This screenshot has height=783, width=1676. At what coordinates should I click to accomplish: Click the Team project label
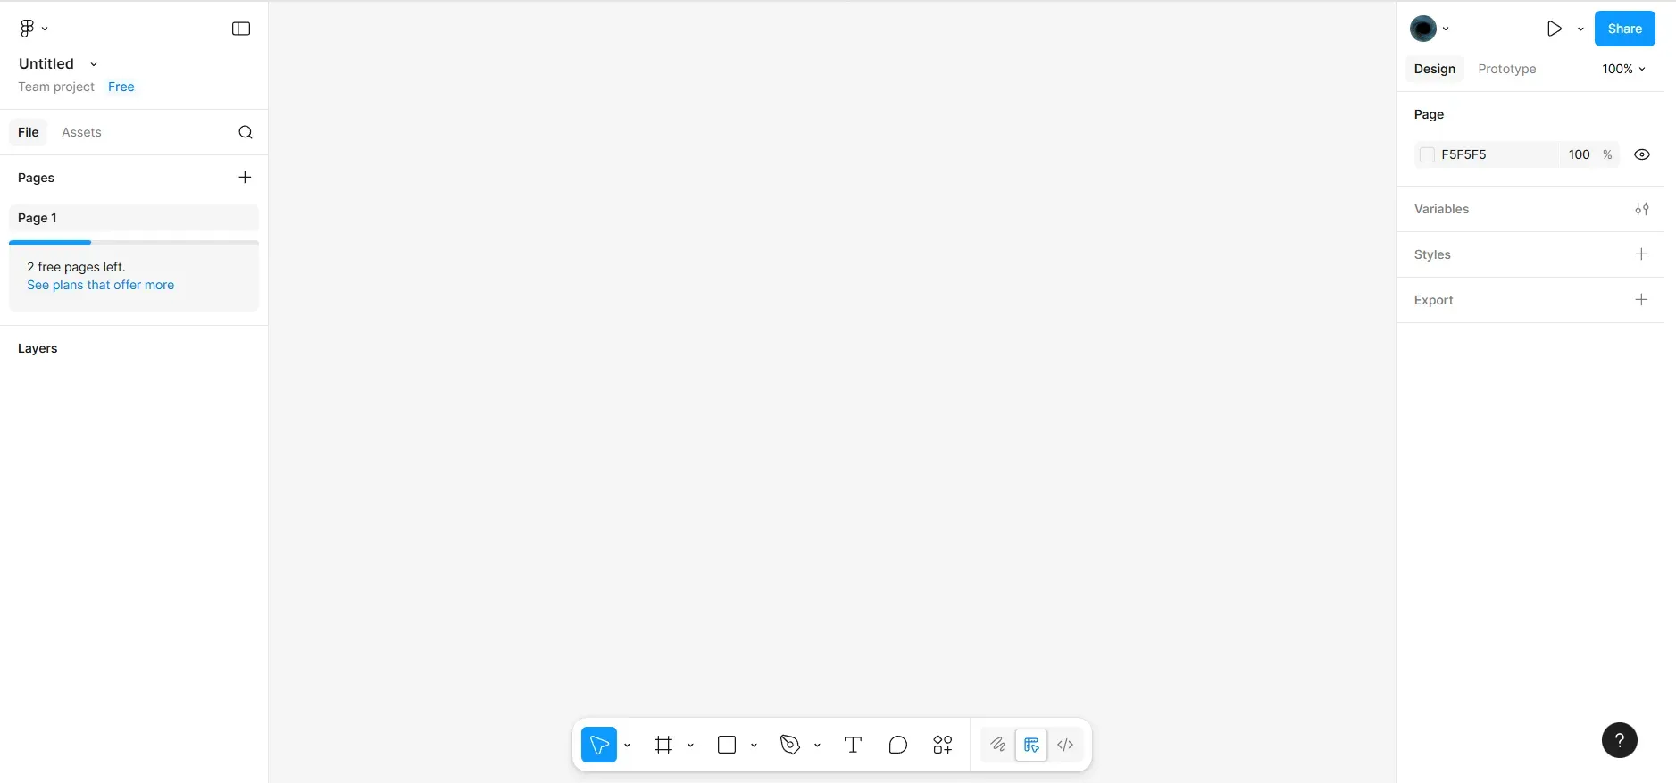56,87
